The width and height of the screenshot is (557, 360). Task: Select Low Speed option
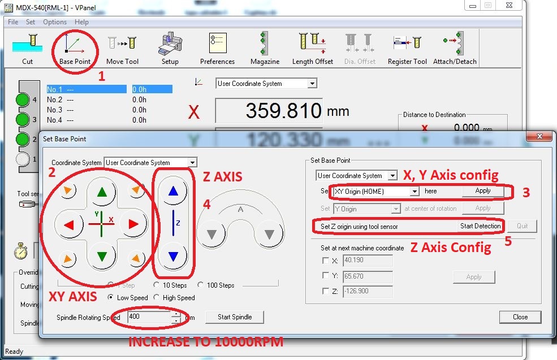111,297
